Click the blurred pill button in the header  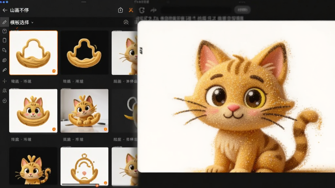click(242, 10)
